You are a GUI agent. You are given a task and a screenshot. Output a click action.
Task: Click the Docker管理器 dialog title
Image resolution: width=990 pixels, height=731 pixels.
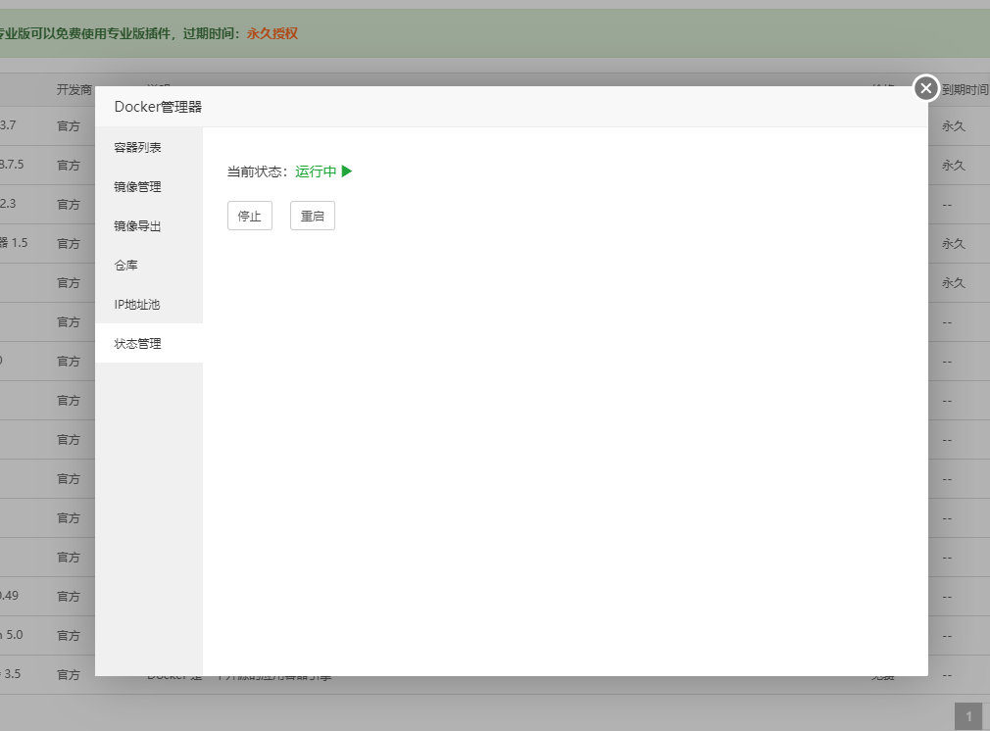pos(158,107)
